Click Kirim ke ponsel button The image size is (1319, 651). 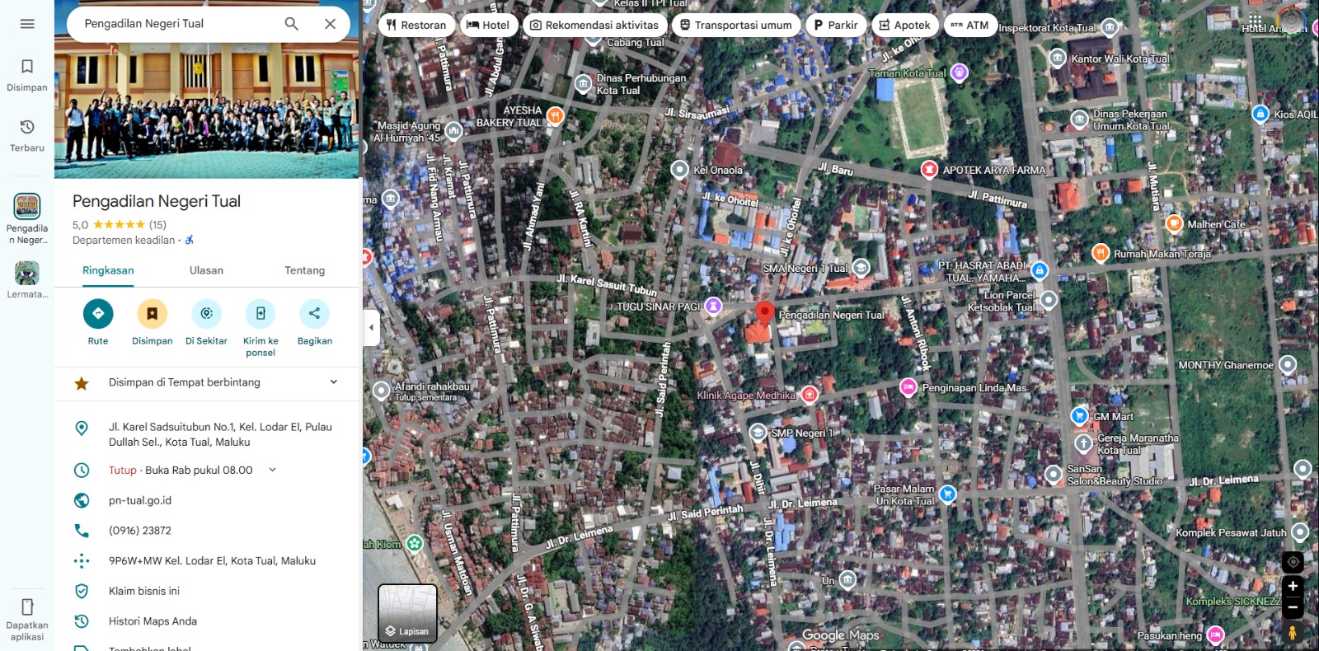click(x=261, y=328)
